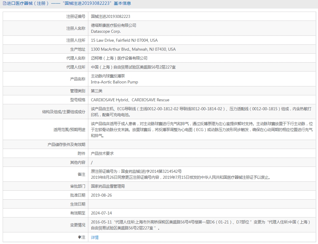Select the agent name 迈柯唯(上海)医疗设备有限公司
Screen dimensions: 318x244
(x=119, y=58)
